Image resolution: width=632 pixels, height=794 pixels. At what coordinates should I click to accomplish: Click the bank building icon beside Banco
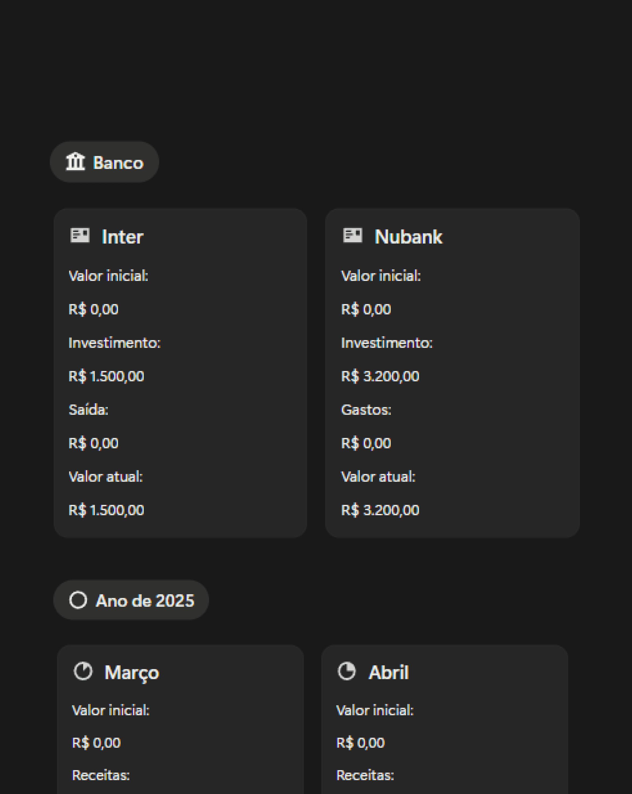[75, 162]
